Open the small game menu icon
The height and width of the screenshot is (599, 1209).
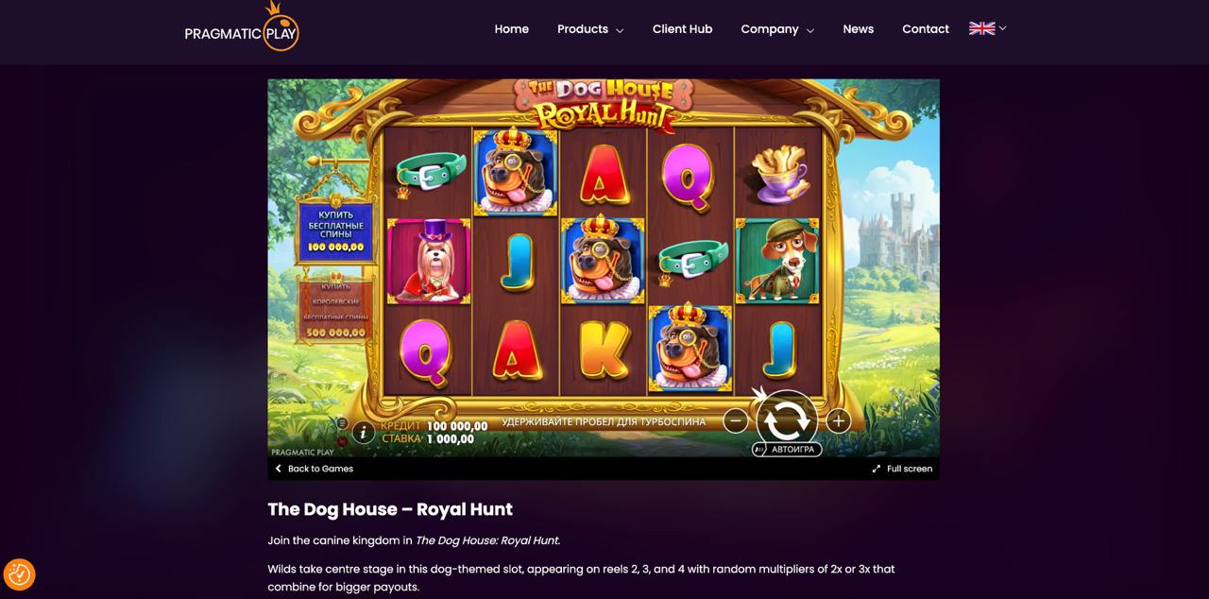pos(342,423)
